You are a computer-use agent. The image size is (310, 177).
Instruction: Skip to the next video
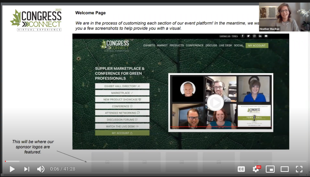tap(27, 169)
